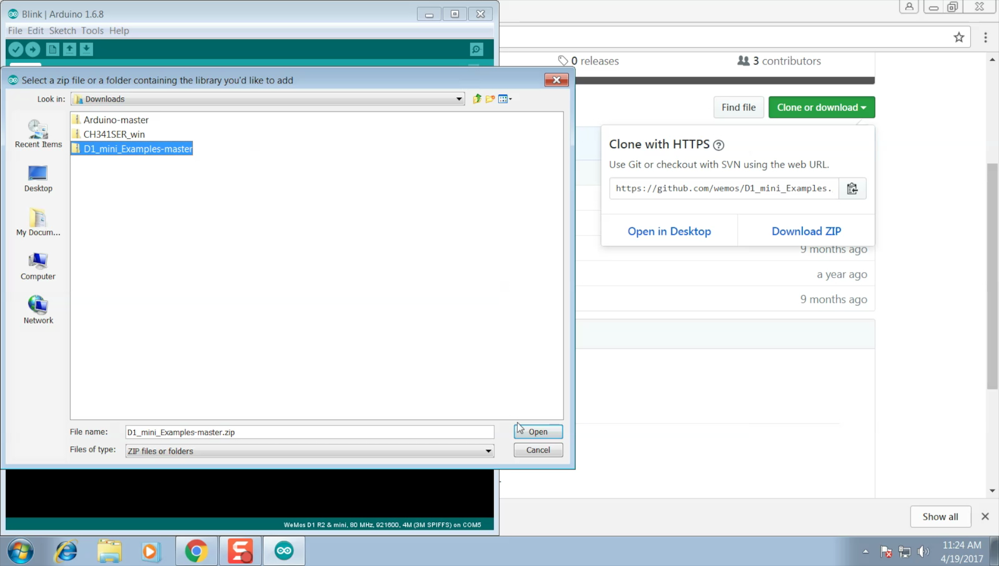Click the Find file button

tap(738, 108)
